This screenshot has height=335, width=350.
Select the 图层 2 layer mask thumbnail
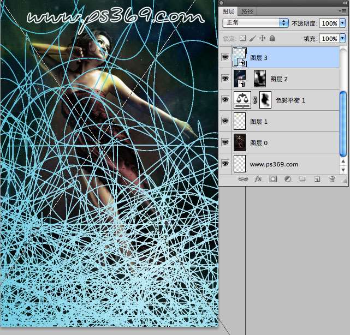pyautogui.click(x=260, y=79)
